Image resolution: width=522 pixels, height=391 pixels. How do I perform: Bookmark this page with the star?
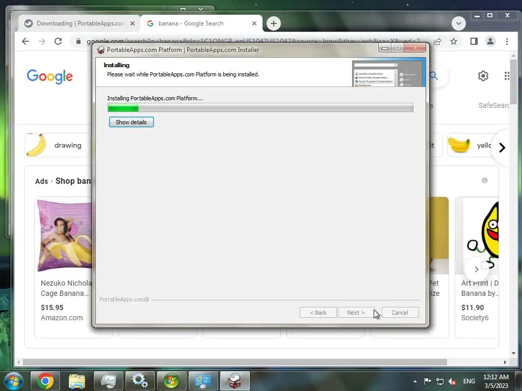click(453, 41)
